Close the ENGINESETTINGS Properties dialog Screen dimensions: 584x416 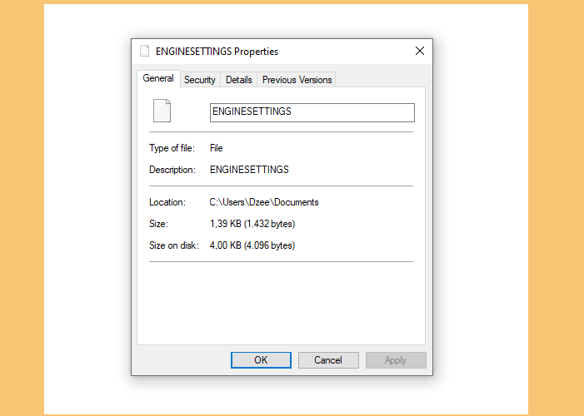(420, 51)
